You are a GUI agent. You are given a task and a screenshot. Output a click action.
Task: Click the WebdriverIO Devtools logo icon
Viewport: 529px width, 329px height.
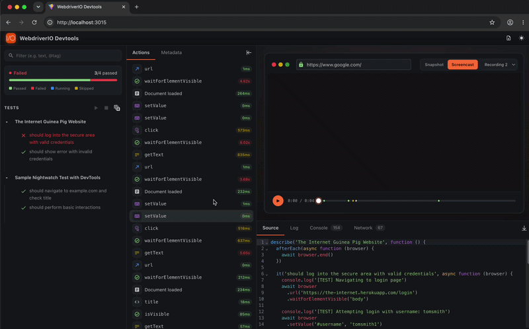tap(11, 38)
